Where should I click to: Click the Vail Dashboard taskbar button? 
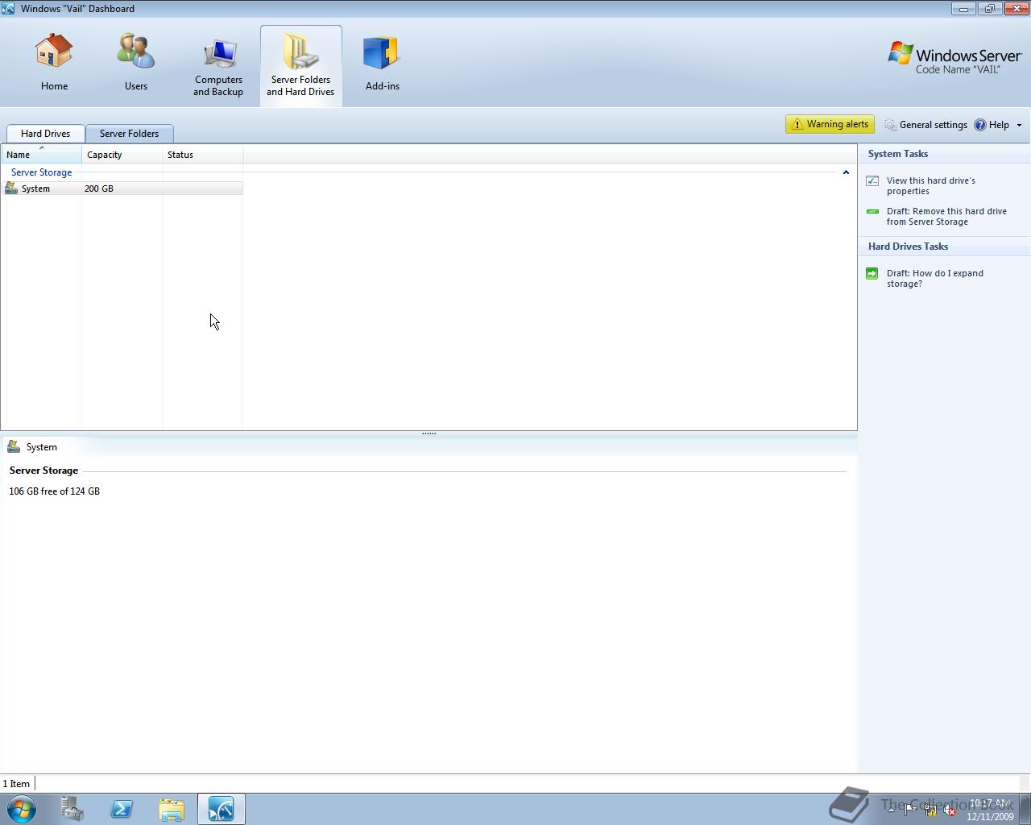(222, 809)
